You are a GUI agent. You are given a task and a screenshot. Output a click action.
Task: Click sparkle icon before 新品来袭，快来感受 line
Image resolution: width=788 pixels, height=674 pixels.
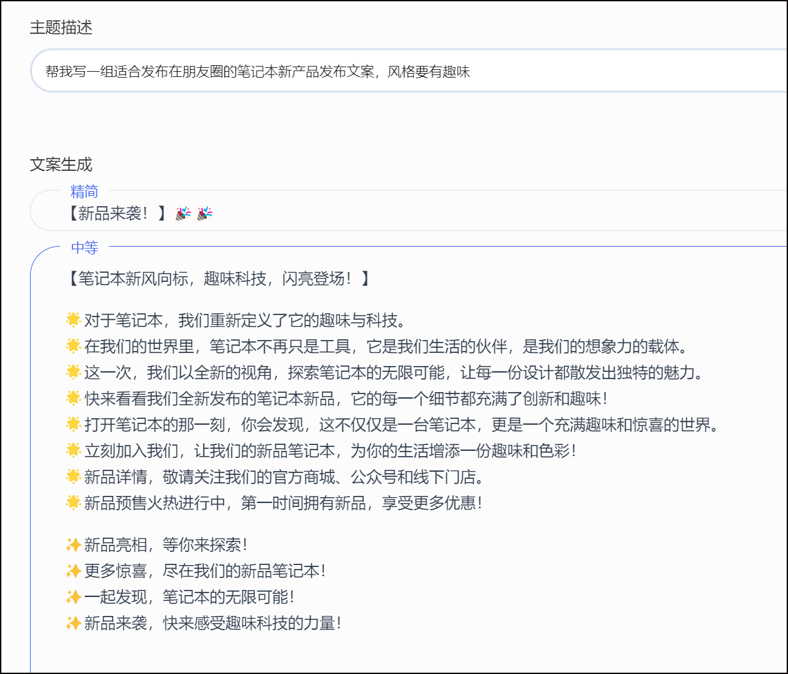74,623
